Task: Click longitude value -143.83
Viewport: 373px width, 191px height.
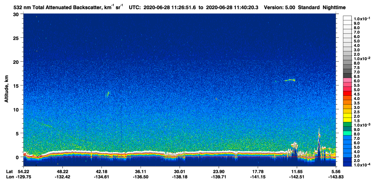Action: 336,177
